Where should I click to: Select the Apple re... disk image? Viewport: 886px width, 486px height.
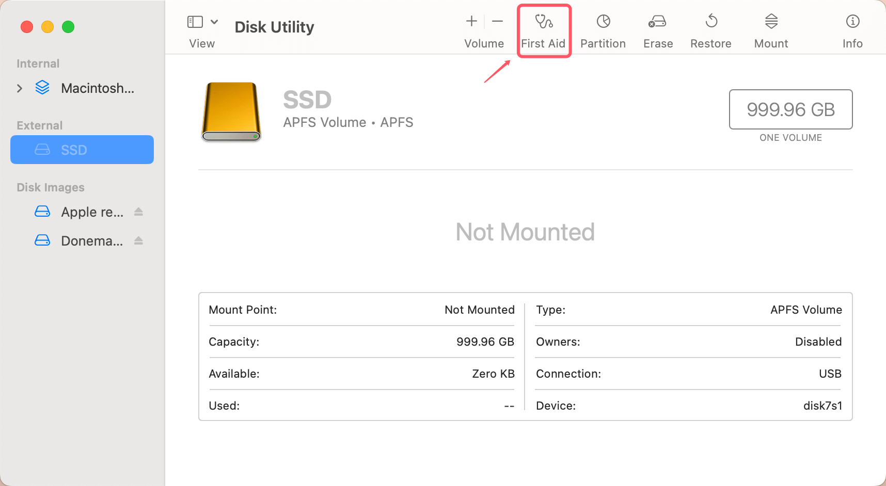pyautogui.click(x=91, y=212)
